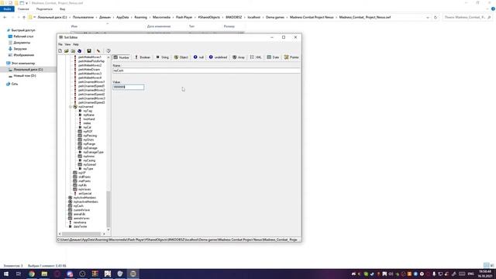
Task: Select the myDamageType tree item
Action: (93, 152)
